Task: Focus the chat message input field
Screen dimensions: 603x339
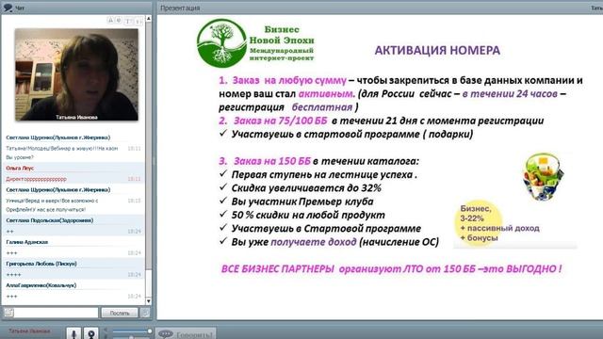Action: (57, 313)
